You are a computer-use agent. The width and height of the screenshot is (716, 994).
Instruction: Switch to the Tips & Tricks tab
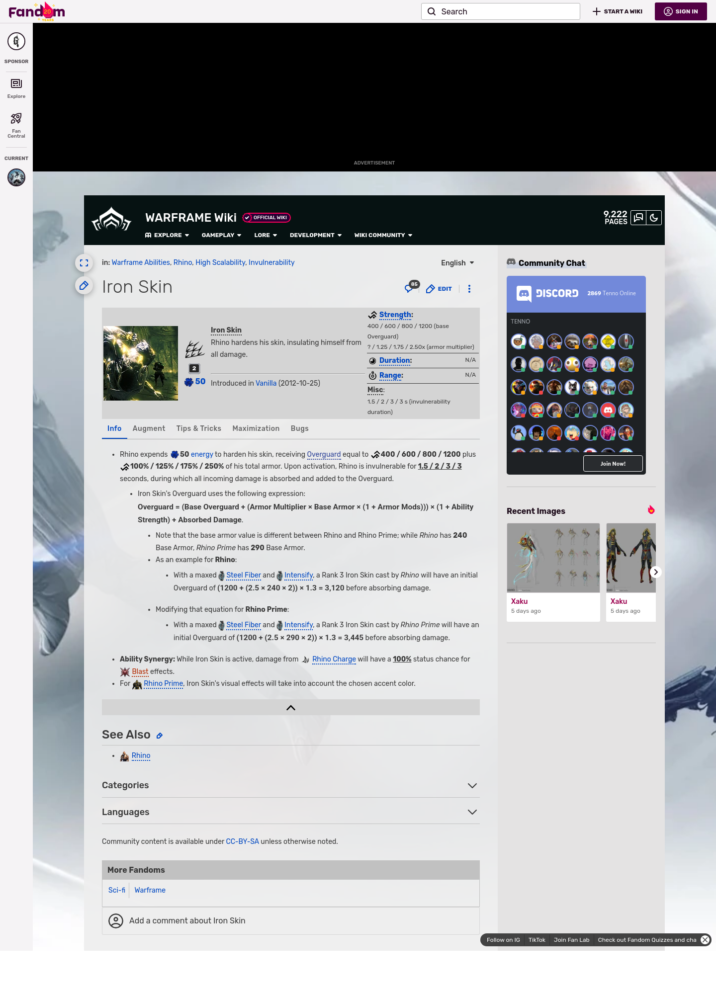[x=199, y=428]
